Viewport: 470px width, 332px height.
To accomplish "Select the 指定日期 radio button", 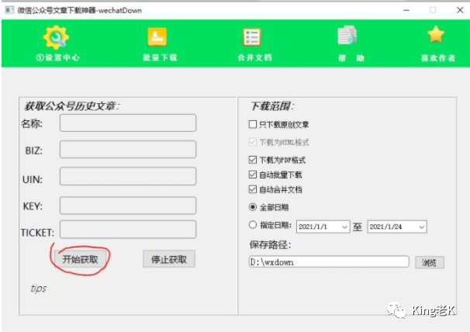I will (x=253, y=225).
